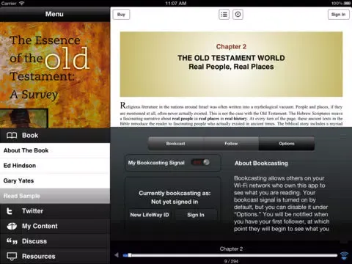
Task: Tap the 9 / 294 page count
Action: [x=231, y=261]
